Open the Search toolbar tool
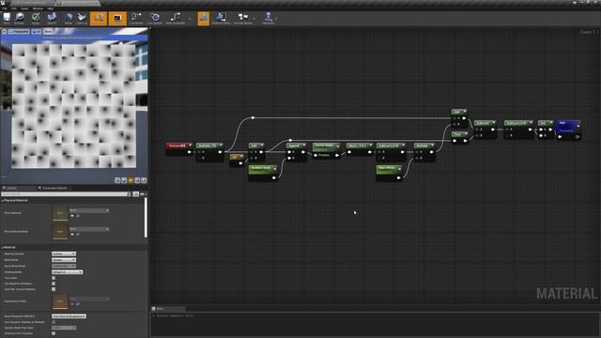 [52, 18]
